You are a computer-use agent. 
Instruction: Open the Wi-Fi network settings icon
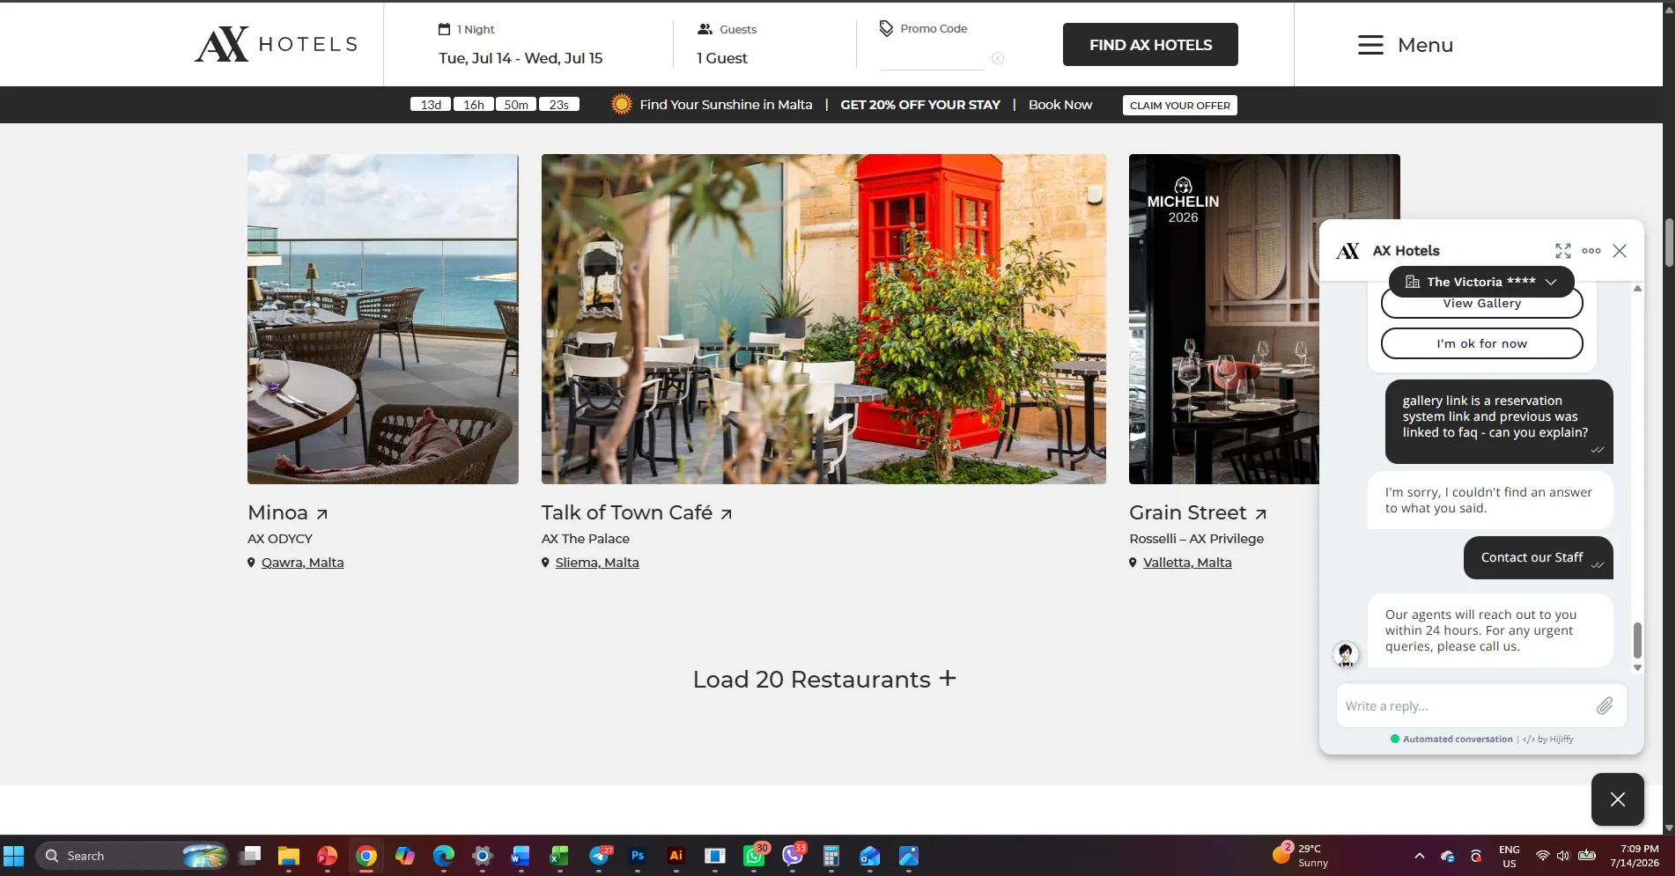[1542, 856]
